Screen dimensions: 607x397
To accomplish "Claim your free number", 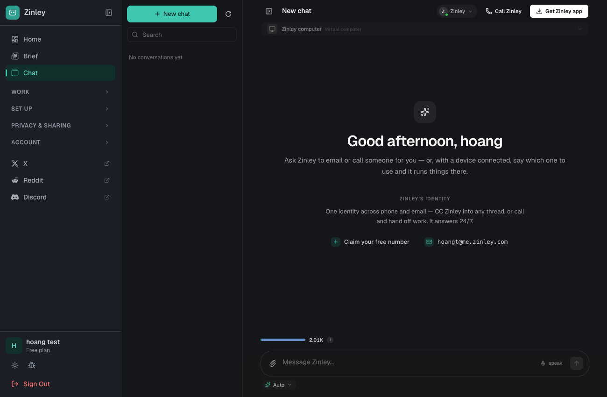I will [x=370, y=242].
